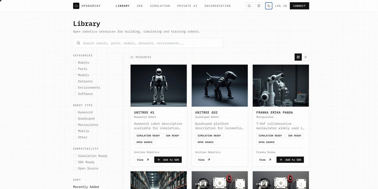Check the Mobile robot type checkbox
Viewport: 378px width, 189px height.
coord(75,131)
